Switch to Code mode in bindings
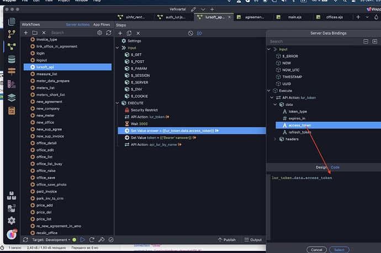The image size is (381, 253). [x=335, y=167]
